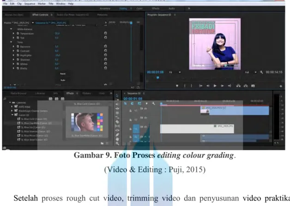Open the File menu

[x=6, y=4]
